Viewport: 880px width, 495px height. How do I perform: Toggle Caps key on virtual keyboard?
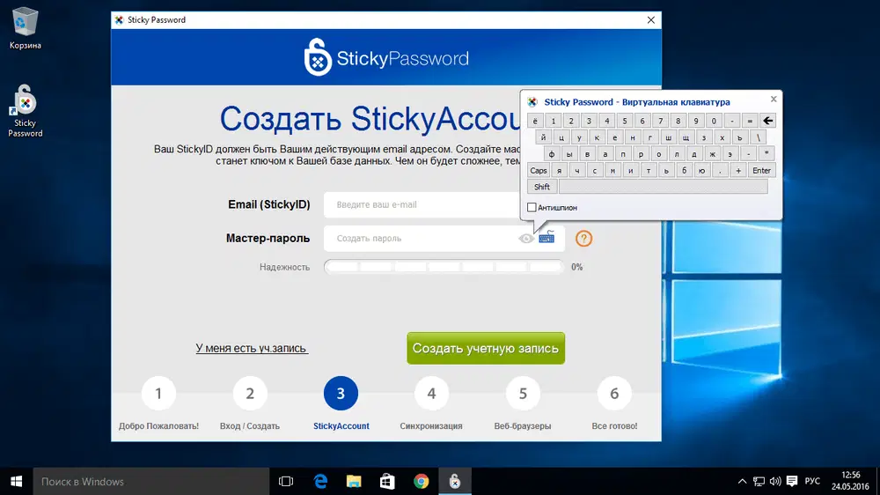pos(539,170)
